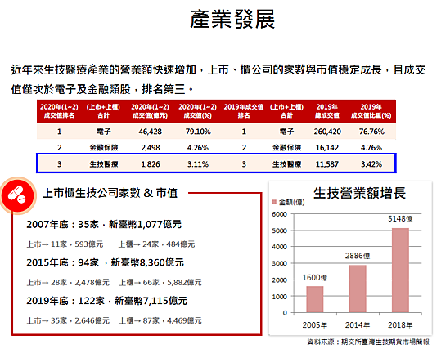The width and height of the screenshot is (441, 358).
Task: Click the 2005年 bar in the chart
Action: [x=315, y=299]
